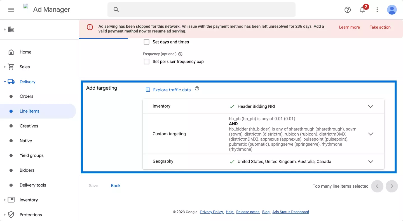Collapse the Delivery menu arrow
The height and width of the screenshot is (221, 403).
[5, 82]
